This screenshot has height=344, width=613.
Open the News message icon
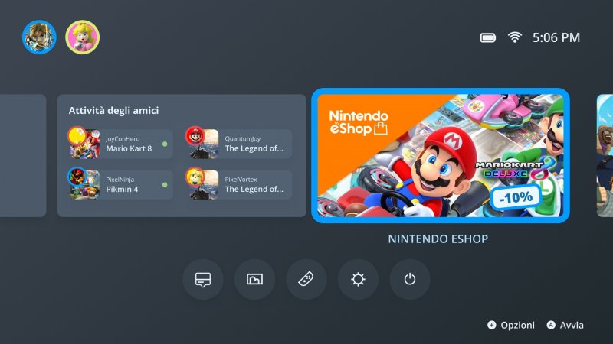[203, 279]
